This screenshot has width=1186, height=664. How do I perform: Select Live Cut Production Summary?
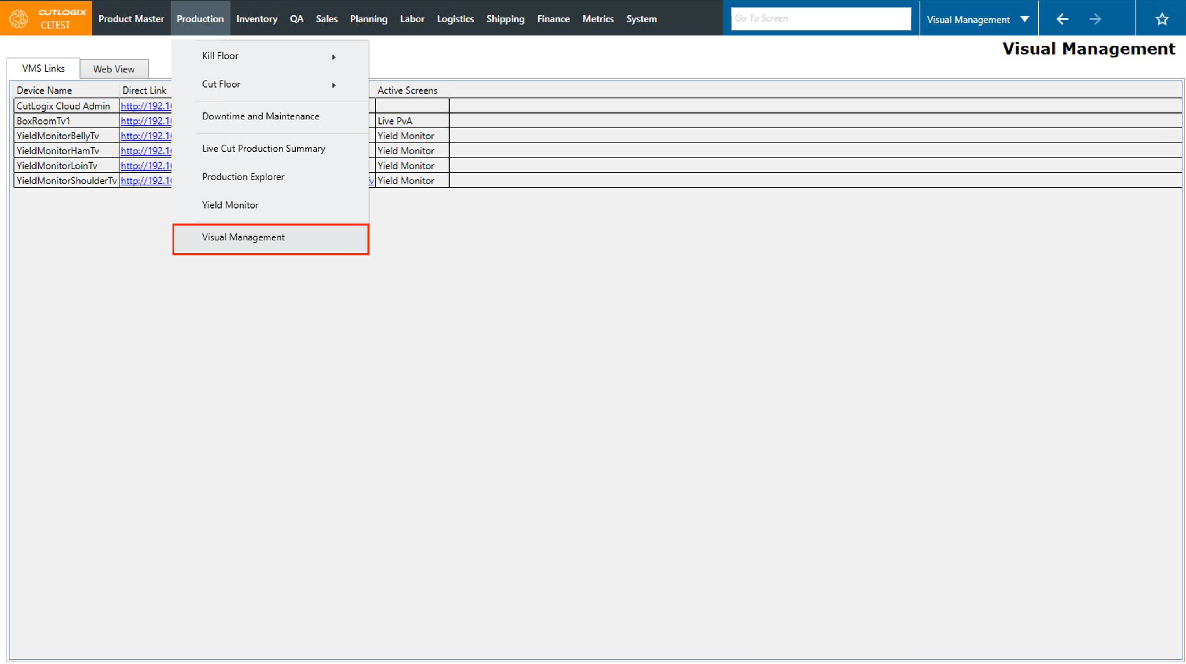point(263,149)
